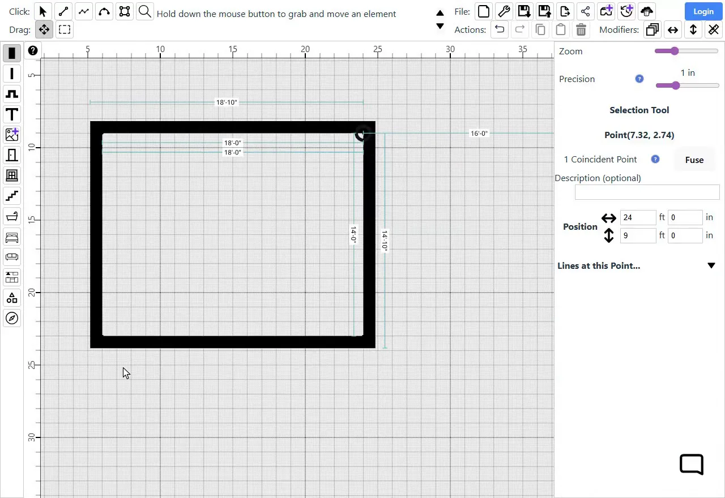Viewport: 725px width, 498px height.
Task: Select the arrow pointer click tool
Action: (x=43, y=11)
